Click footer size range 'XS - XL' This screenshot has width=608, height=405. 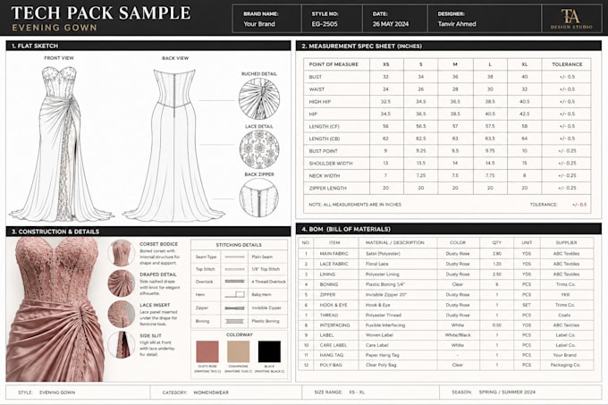(x=357, y=392)
